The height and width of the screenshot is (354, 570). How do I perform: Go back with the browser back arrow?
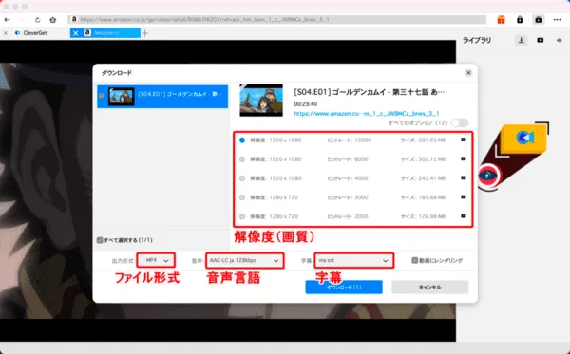tap(7, 20)
